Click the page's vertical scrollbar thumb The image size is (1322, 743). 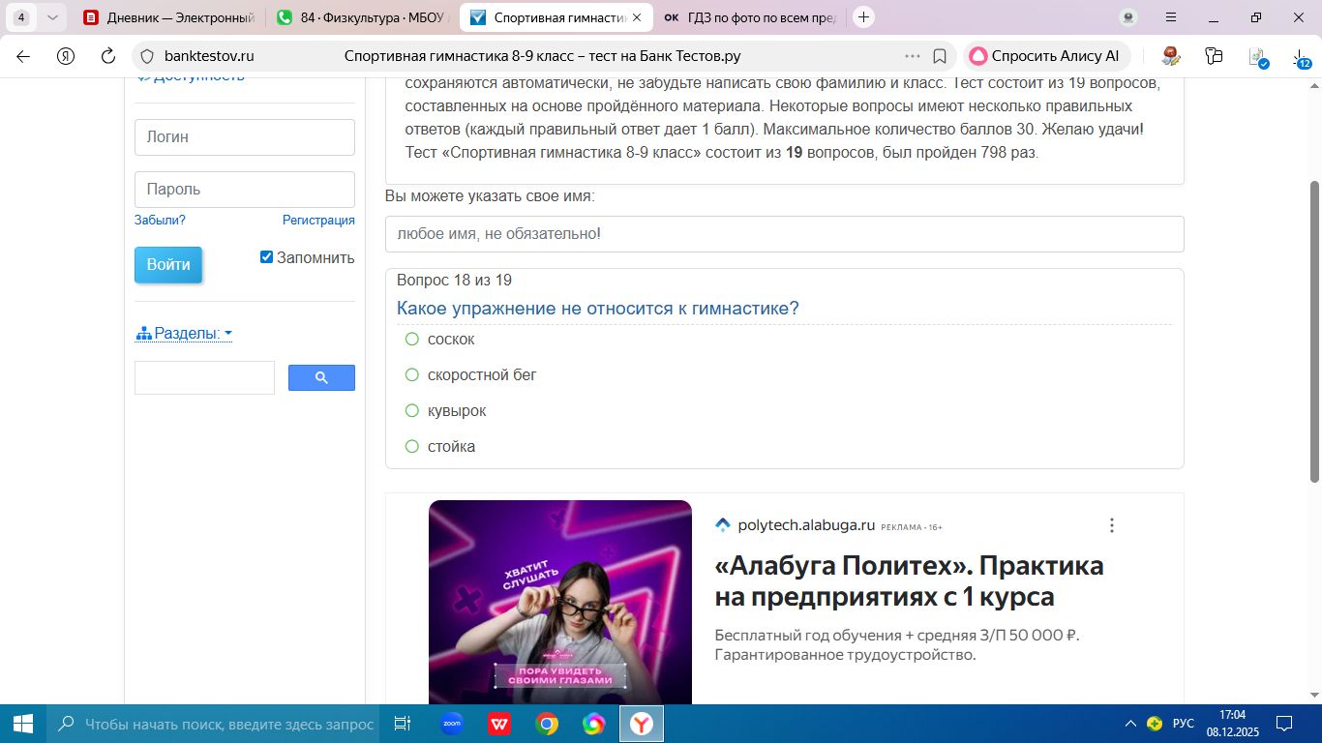click(1314, 329)
